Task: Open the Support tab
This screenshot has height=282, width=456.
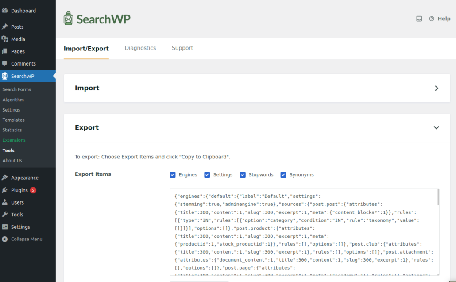Action: (182, 48)
